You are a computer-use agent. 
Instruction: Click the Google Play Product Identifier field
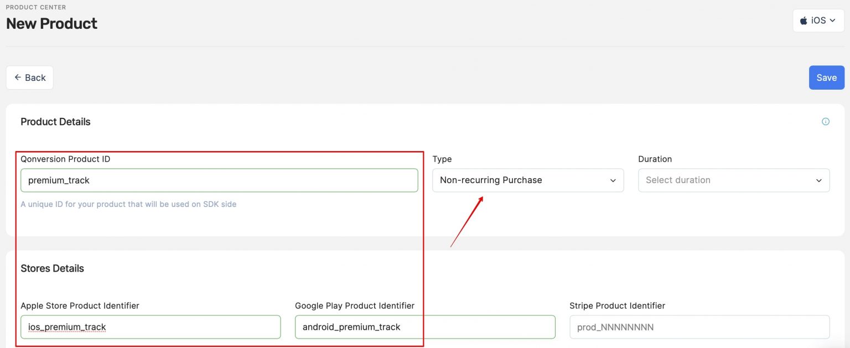[x=425, y=327]
